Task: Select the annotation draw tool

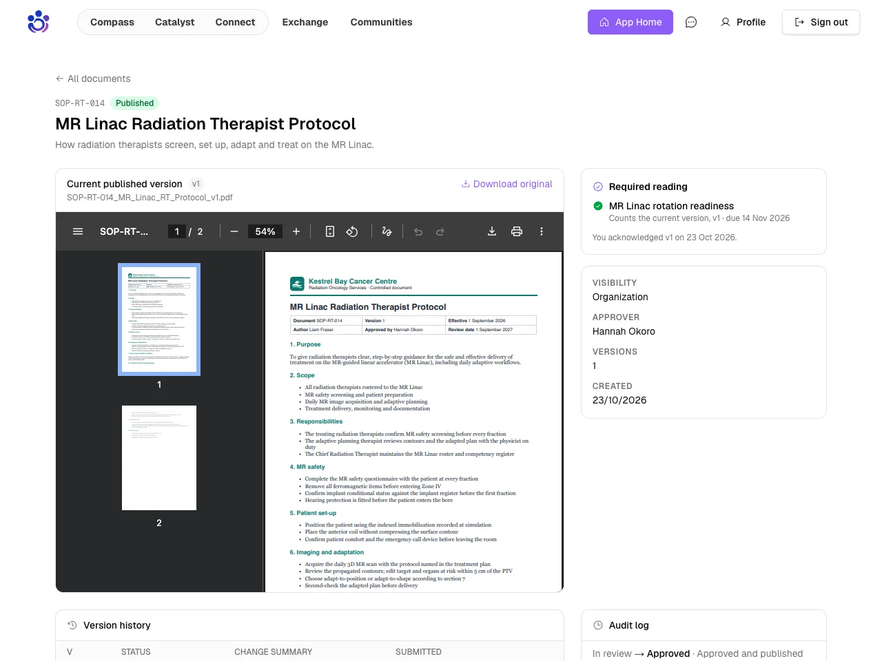Action: click(x=387, y=231)
